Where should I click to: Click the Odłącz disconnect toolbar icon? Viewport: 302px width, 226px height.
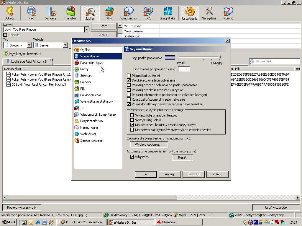pos(9,13)
